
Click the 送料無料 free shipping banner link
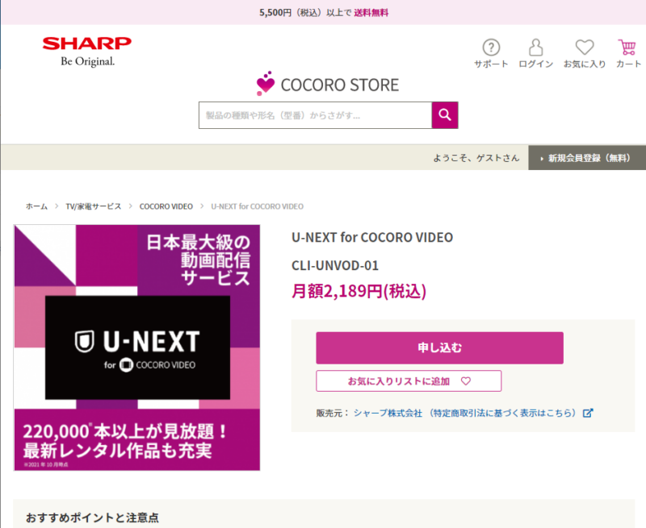point(369,12)
